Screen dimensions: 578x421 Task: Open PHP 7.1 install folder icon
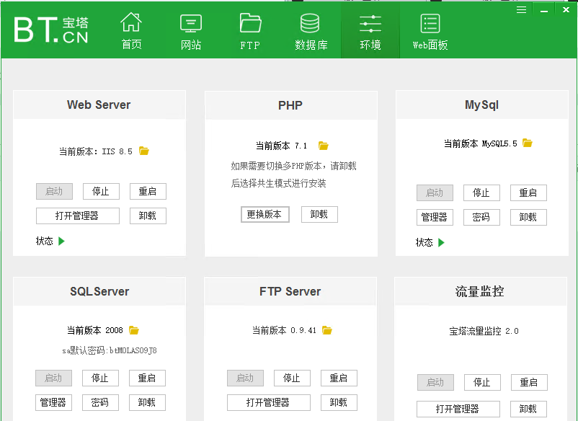point(324,146)
